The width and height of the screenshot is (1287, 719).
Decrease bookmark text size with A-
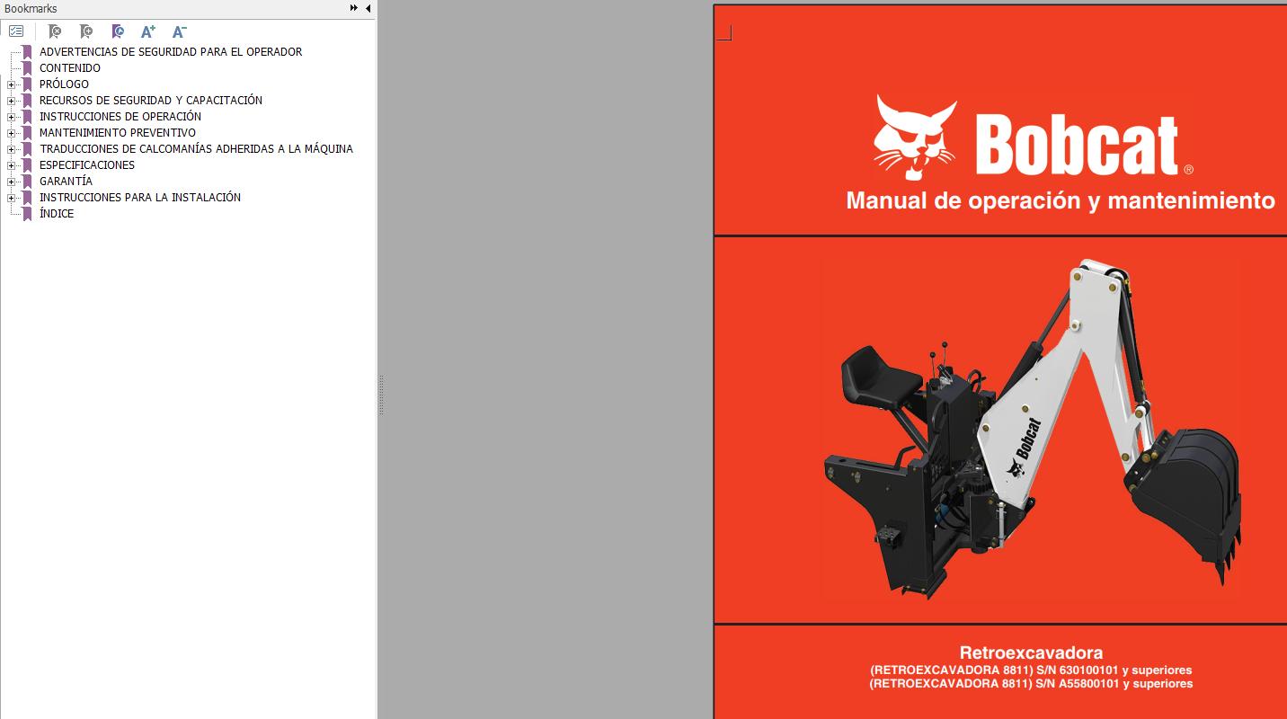tap(180, 31)
